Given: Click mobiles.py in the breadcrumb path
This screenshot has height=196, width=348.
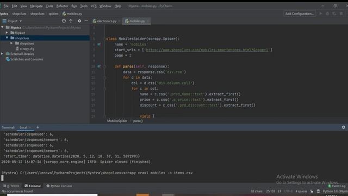Looking at the screenshot, I should pos(72,14).
